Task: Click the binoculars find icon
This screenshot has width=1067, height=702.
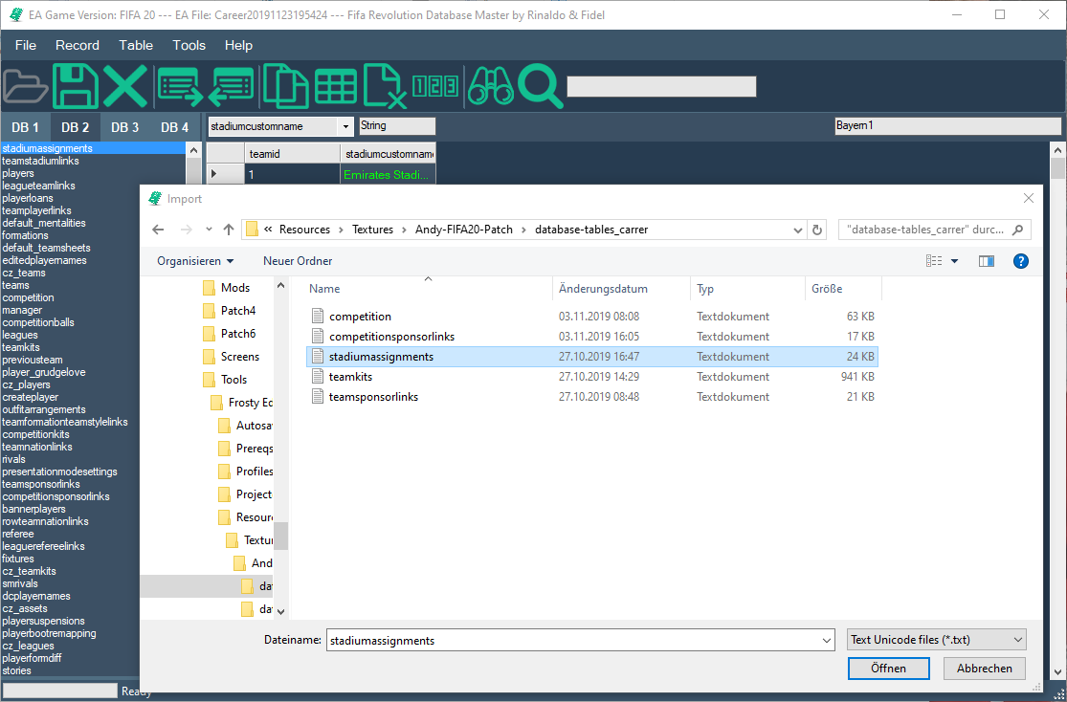Action: click(490, 86)
